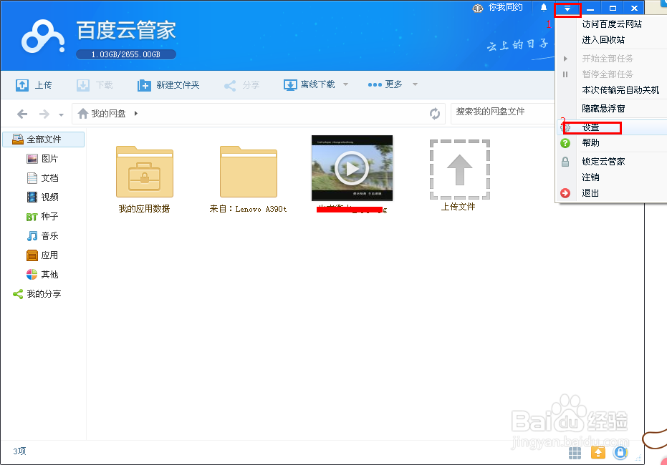
Task: Click the 3项 item count text
Action: (19, 451)
